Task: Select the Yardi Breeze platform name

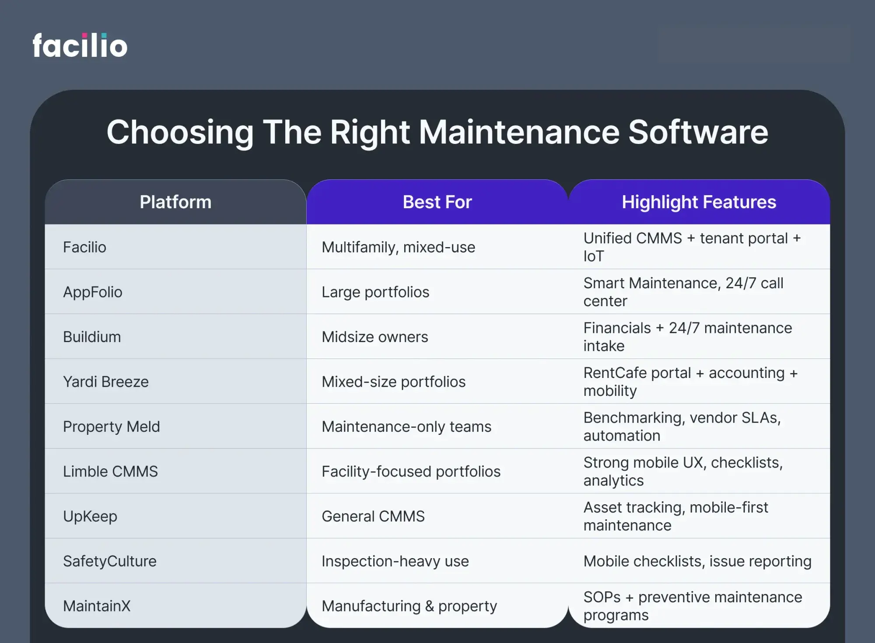Action: point(105,381)
